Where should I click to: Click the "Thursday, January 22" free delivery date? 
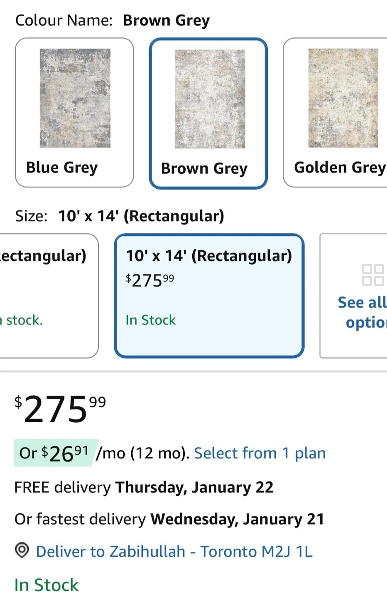(194, 487)
